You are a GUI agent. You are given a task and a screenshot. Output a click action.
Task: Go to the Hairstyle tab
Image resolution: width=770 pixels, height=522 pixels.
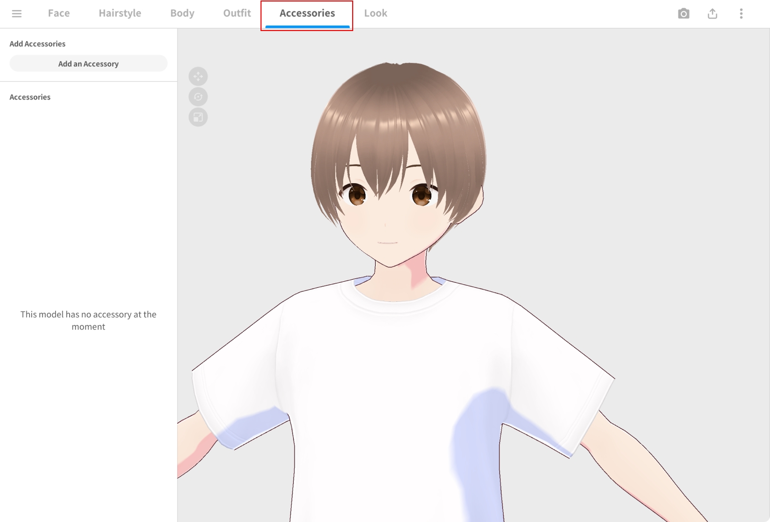tap(120, 14)
